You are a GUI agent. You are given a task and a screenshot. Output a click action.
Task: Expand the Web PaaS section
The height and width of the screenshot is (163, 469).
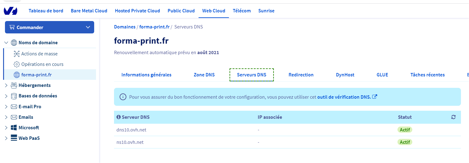(x=6, y=138)
